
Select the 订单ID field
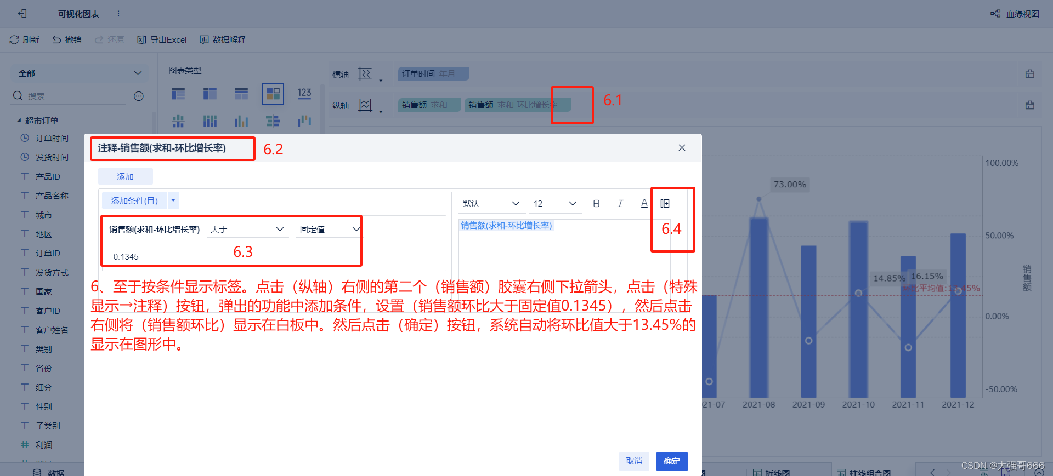click(x=48, y=253)
